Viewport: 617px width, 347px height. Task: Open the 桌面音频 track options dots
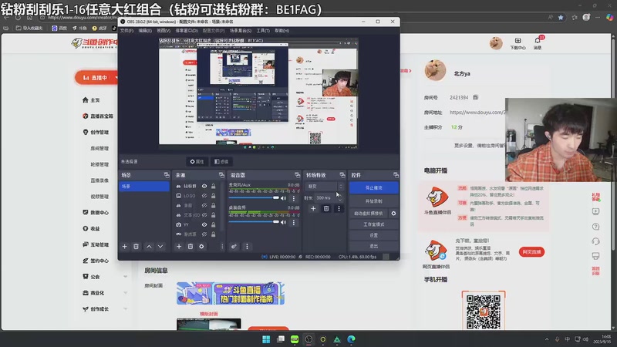pyautogui.click(x=294, y=222)
